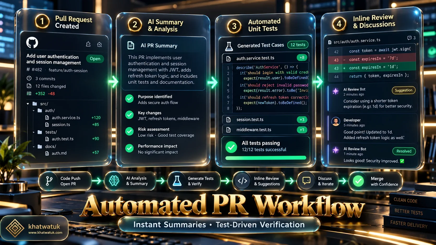Viewport: 436px width, 245px height.
Task: Select the Inline Review & Suggestions step
Action: point(258,181)
